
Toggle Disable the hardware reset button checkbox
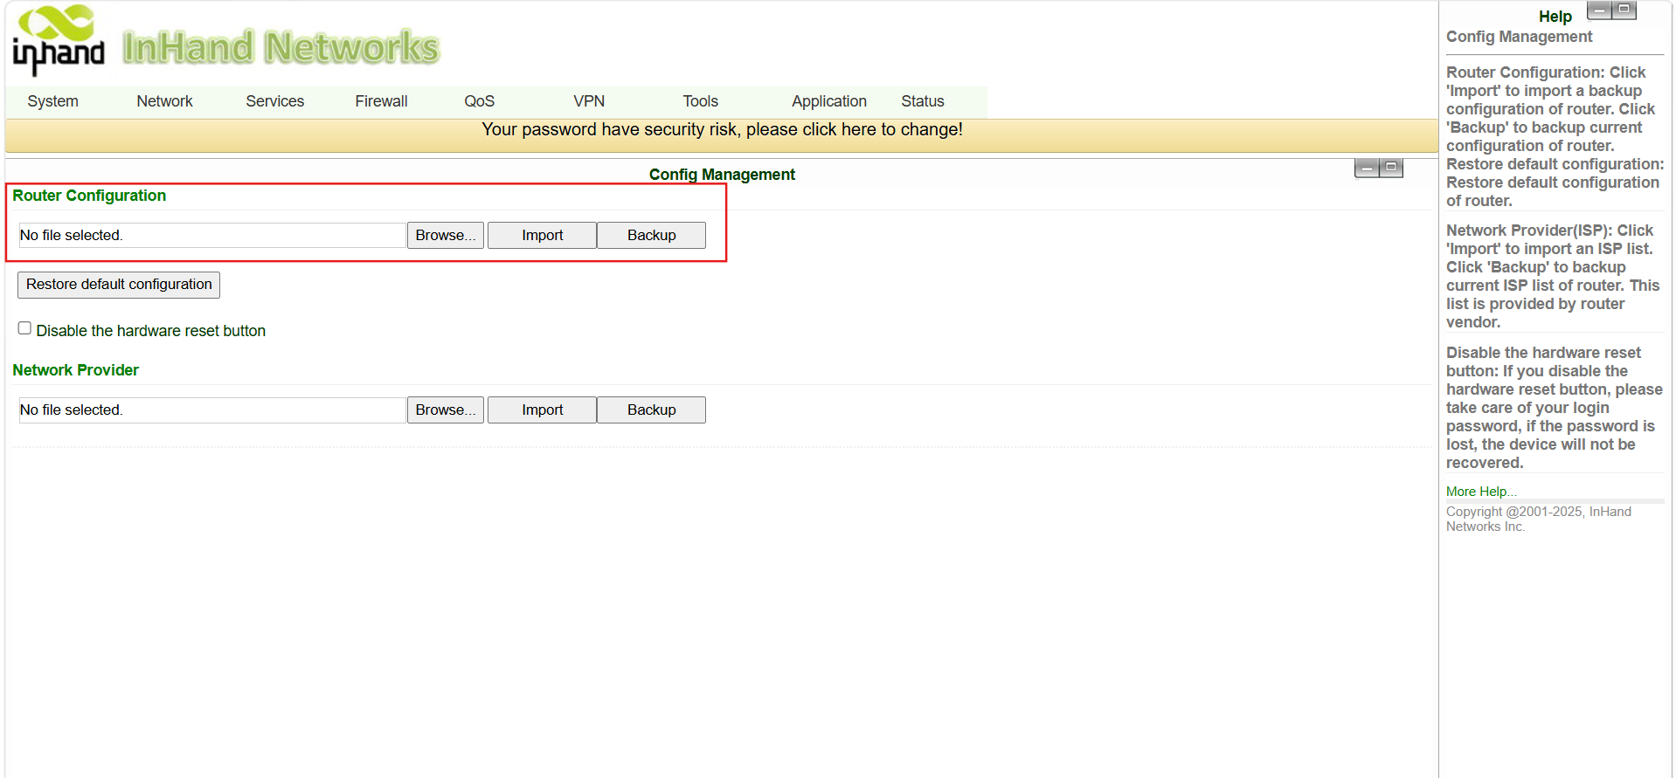24,328
